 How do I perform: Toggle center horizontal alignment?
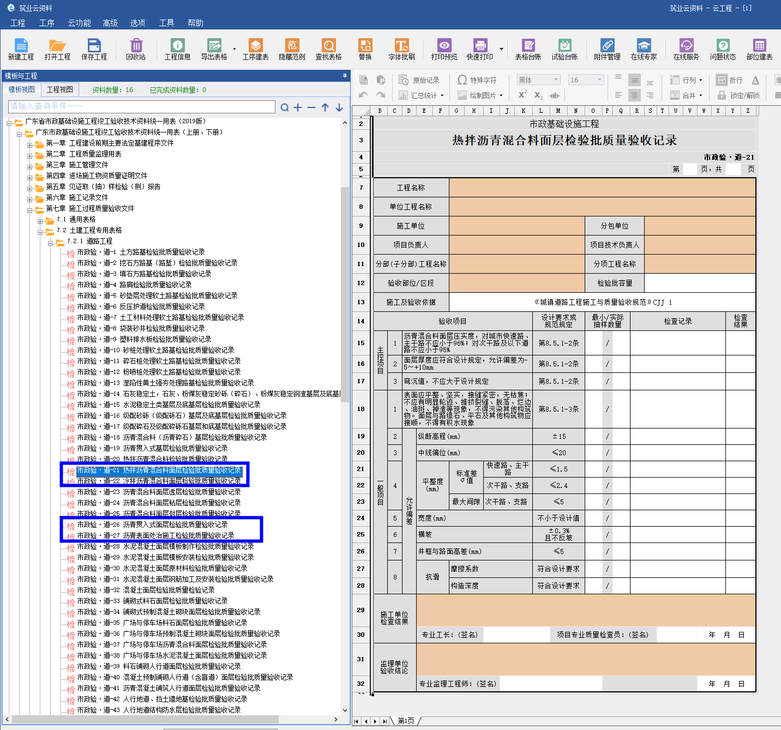pos(634,95)
